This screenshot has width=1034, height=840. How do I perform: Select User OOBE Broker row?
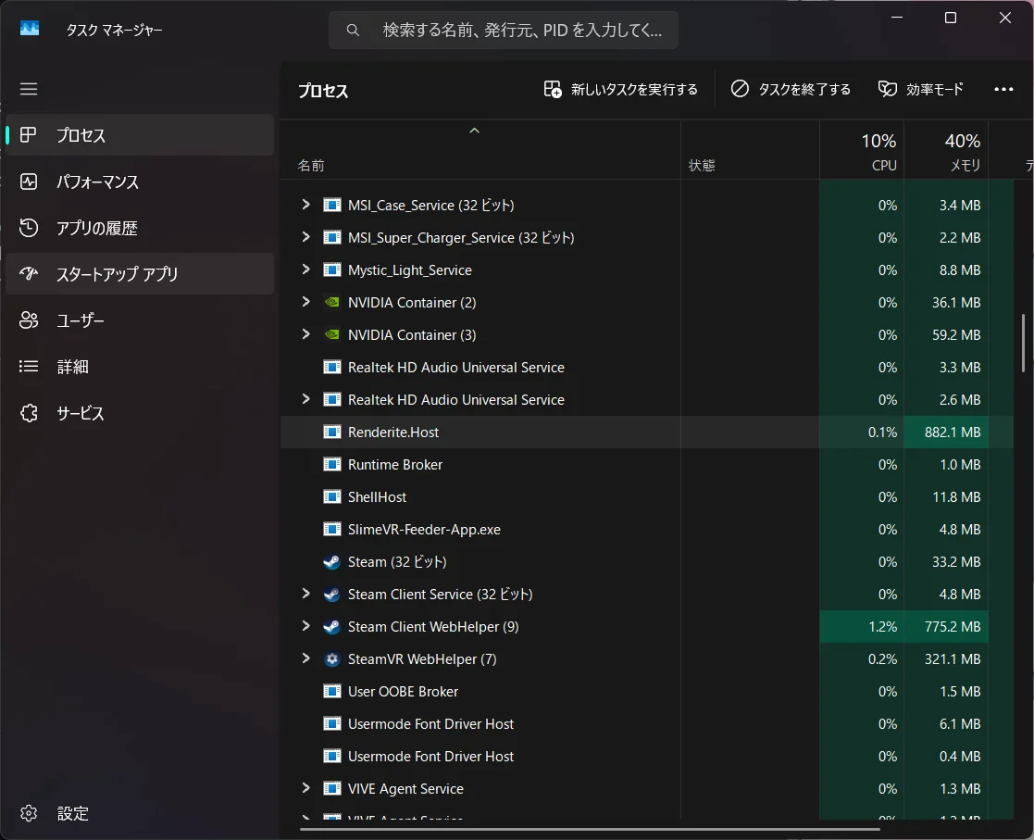point(647,691)
